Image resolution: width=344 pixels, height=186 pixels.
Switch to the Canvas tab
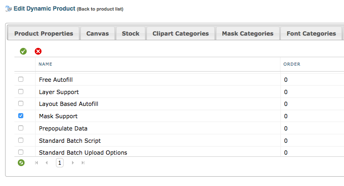pyautogui.click(x=97, y=33)
